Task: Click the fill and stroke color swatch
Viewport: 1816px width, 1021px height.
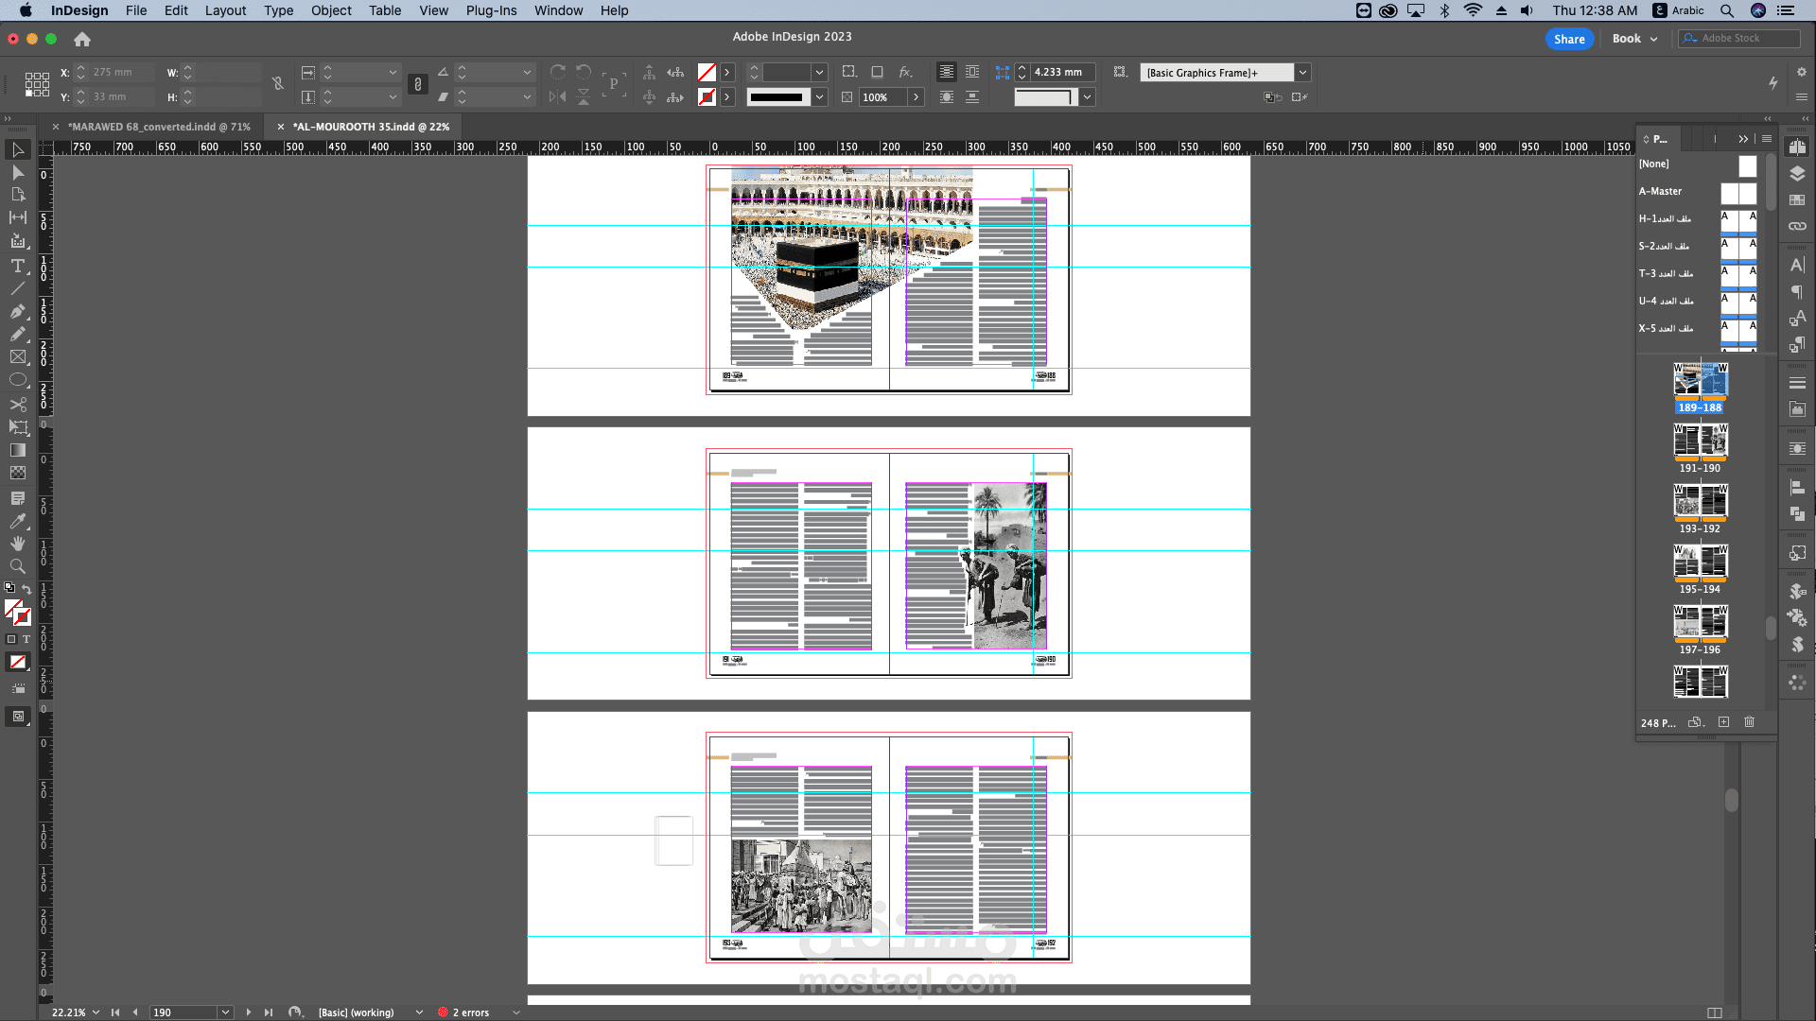Action: point(15,611)
